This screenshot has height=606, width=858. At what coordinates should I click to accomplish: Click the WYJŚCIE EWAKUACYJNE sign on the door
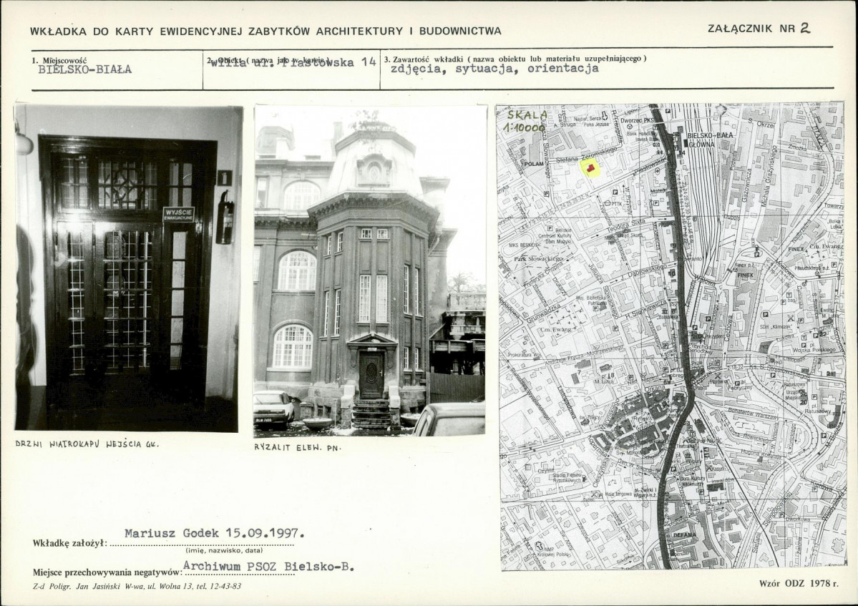(x=178, y=214)
